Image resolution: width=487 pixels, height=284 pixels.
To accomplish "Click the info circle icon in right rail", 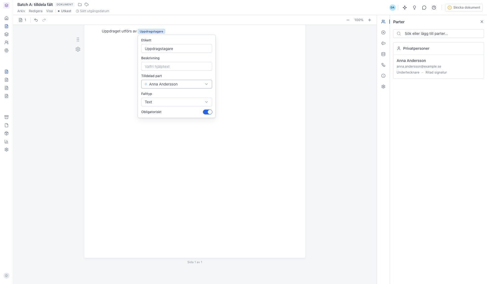I will [383, 76].
